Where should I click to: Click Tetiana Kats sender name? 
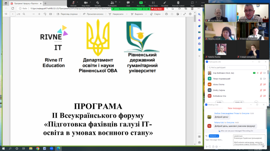click(219, 123)
